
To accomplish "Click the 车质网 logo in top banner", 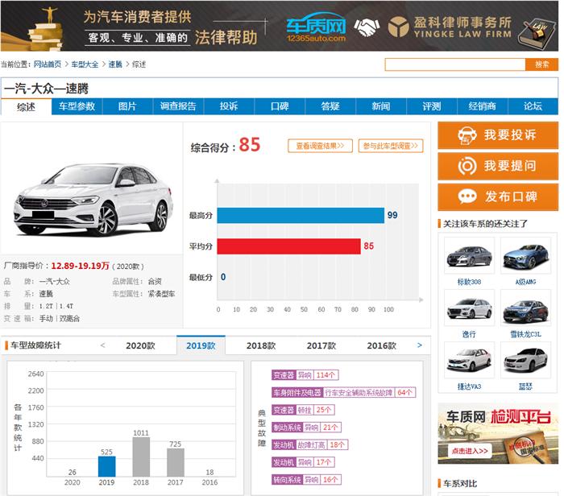I will pos(316,27).
